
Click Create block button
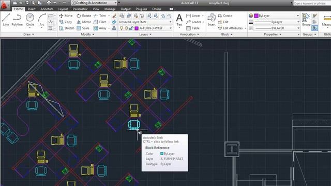pyautogui.click(x=224, y=16)
